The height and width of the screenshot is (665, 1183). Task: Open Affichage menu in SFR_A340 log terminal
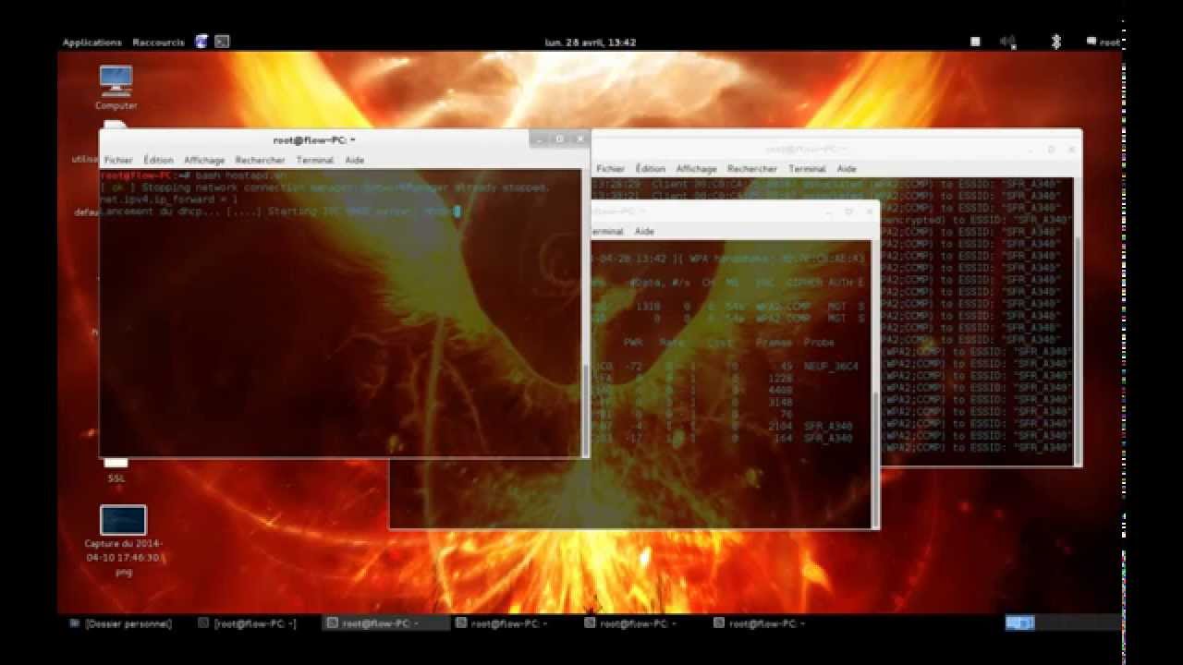point(696,169)
